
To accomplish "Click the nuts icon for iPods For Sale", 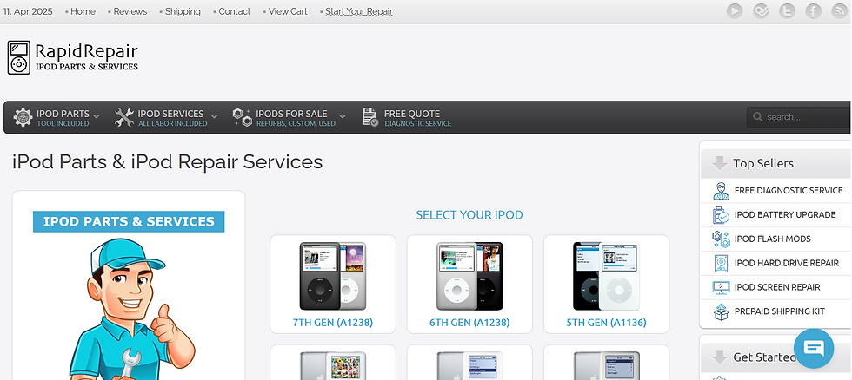I will [x=243, y=117].
